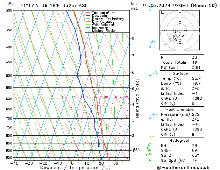The height and width of the screenshot is (170, 220).
Task: Click the wind barb at 400 hPa level
Action: tap(152, 43)
